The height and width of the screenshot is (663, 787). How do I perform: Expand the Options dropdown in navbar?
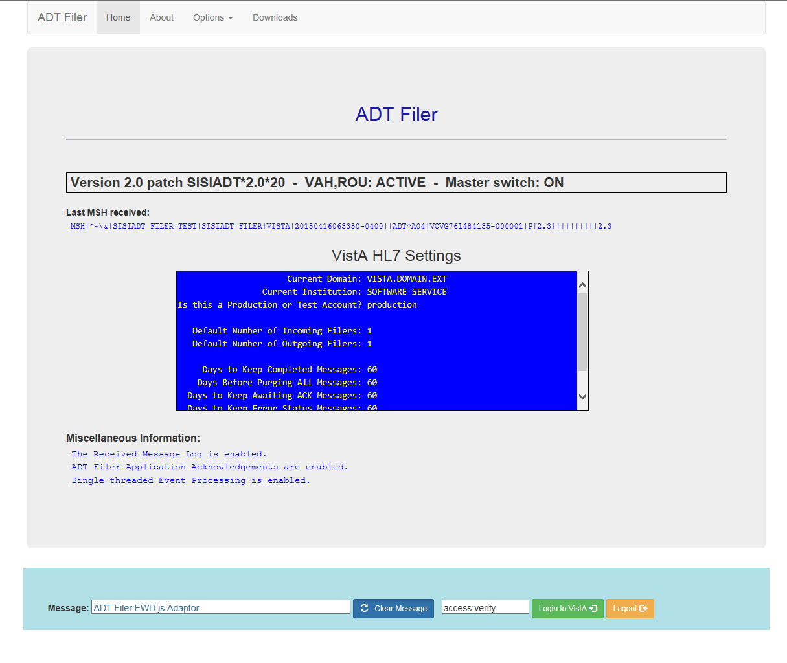pos(212,17)
